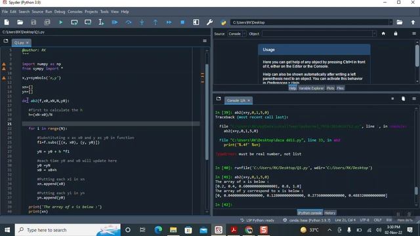
Task: Click the taskbar search box
Action: click(68, 230)
